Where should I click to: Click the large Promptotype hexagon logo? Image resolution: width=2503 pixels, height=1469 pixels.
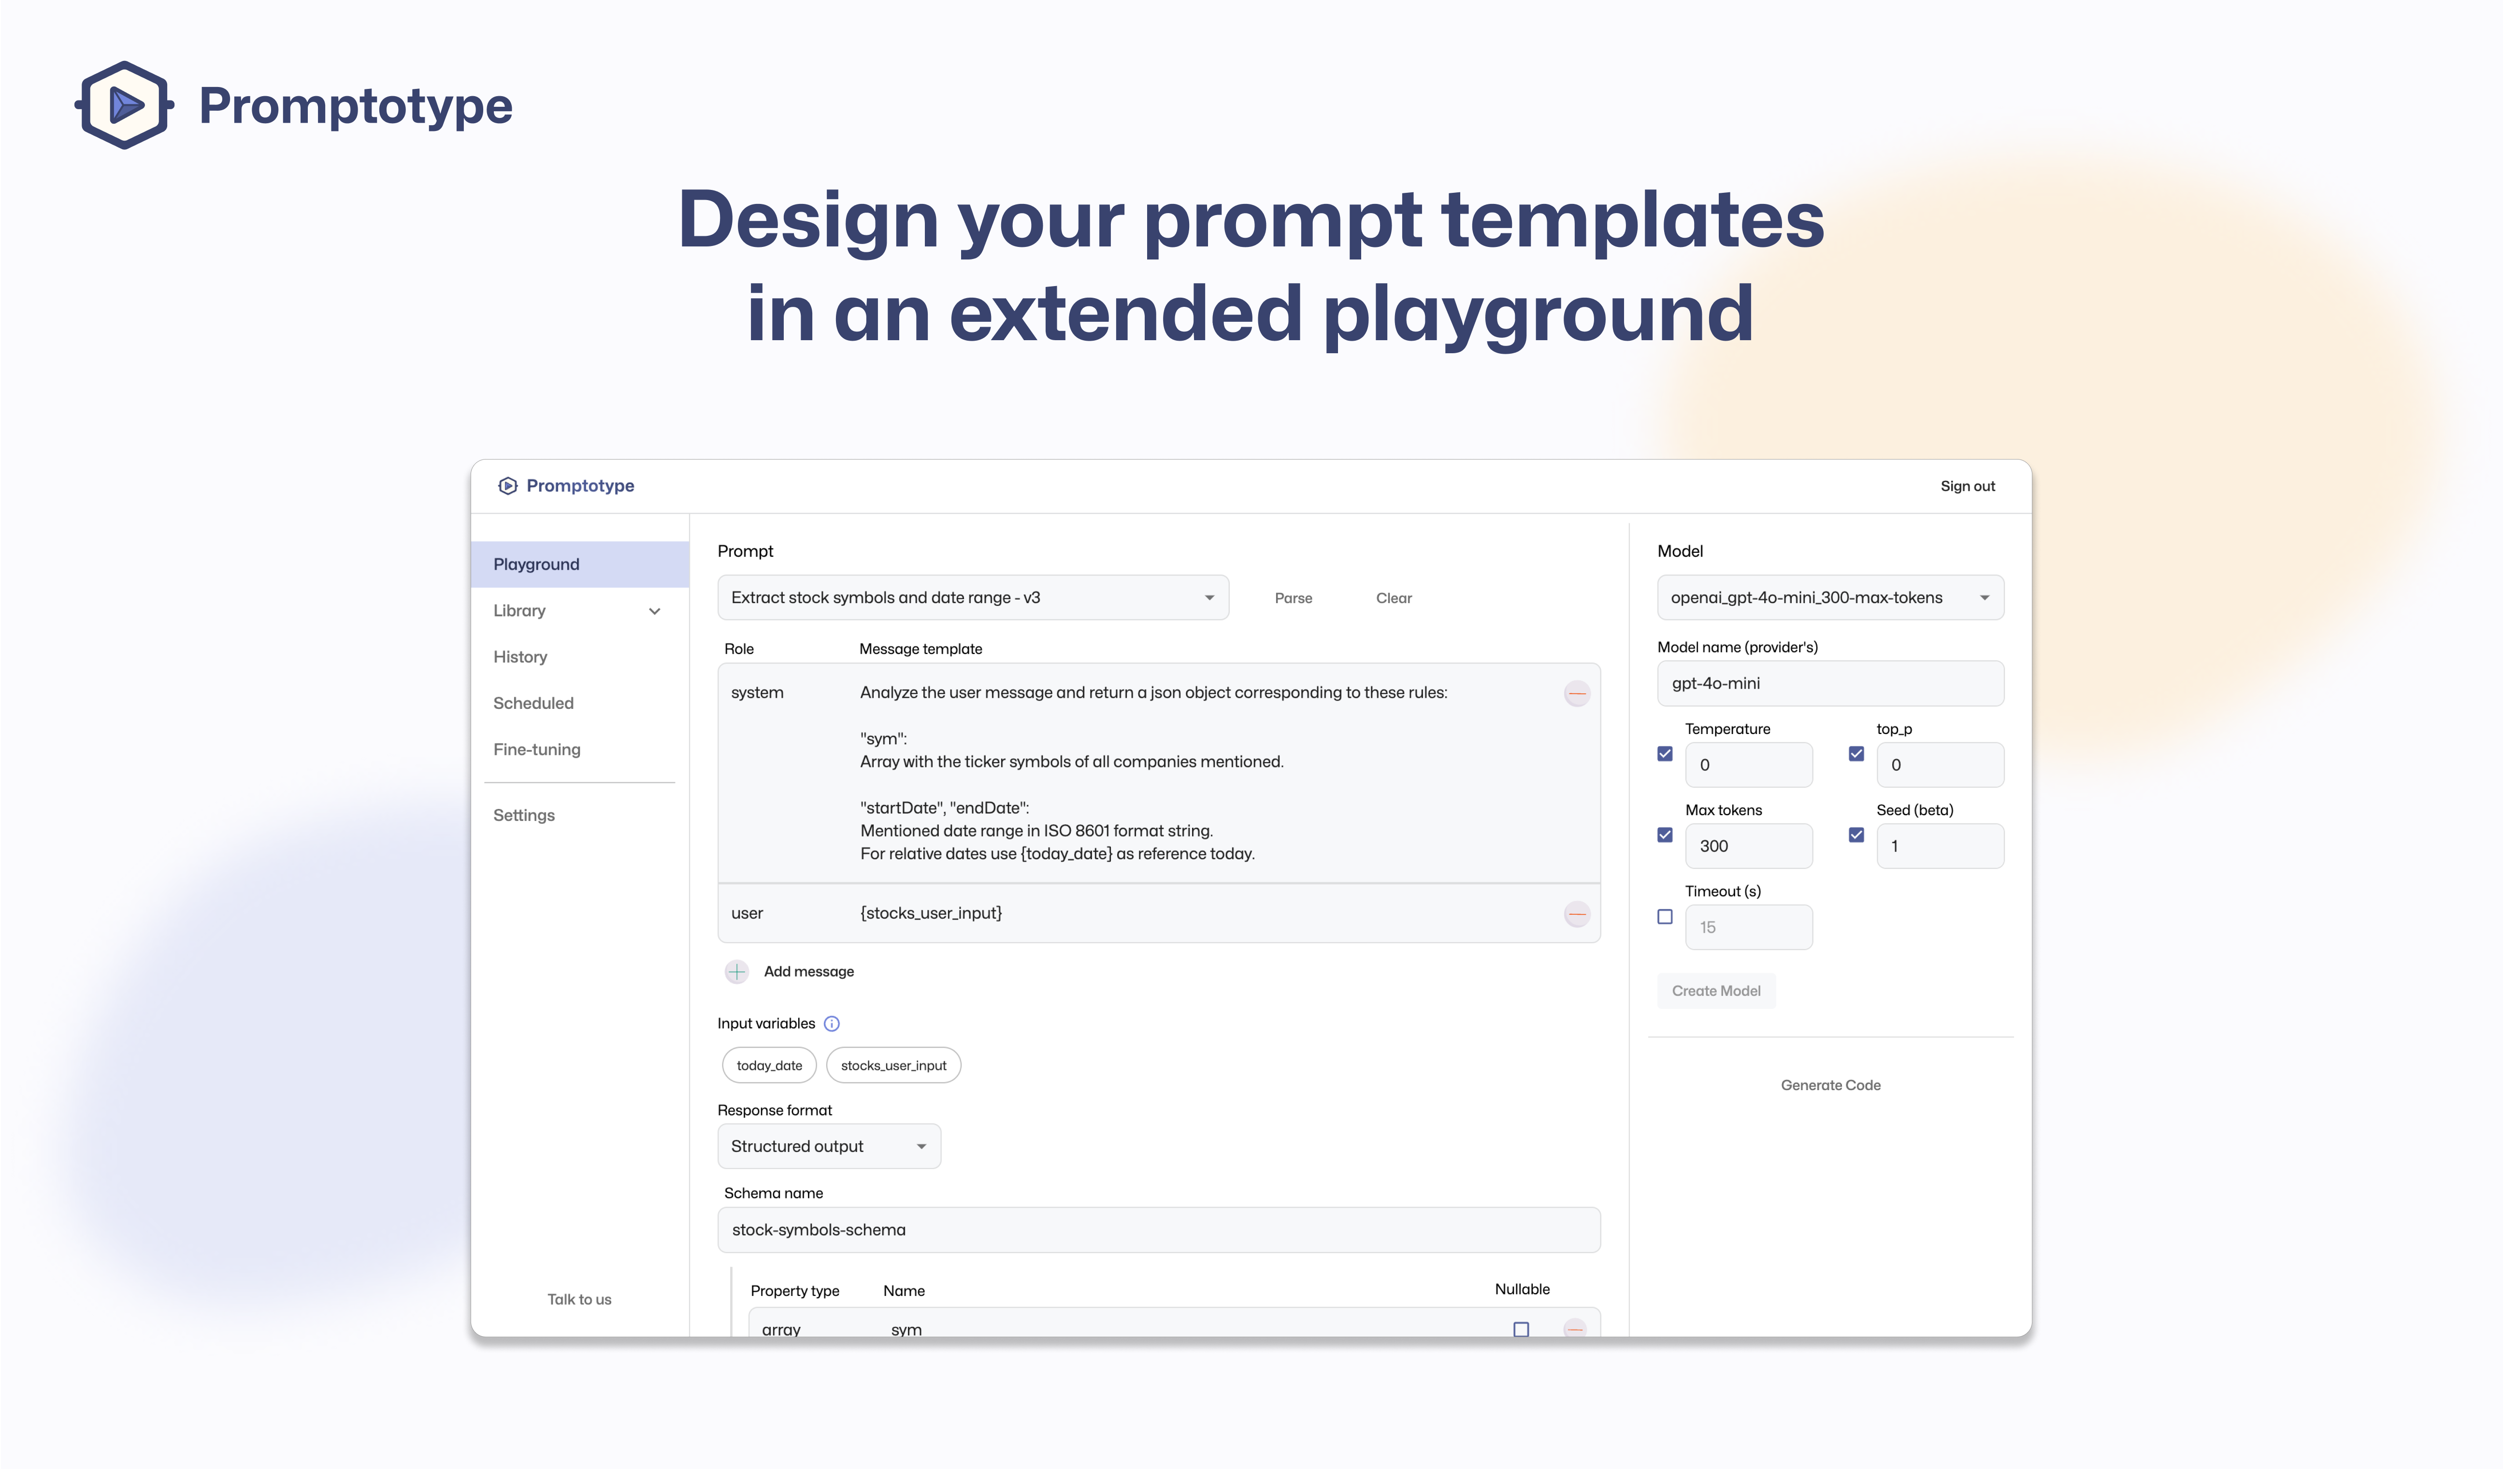pyautogui.click(x=124, y=104)
